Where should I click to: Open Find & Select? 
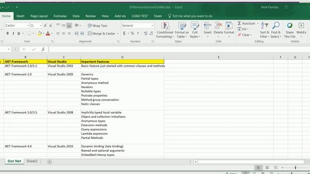click(276, 30)
